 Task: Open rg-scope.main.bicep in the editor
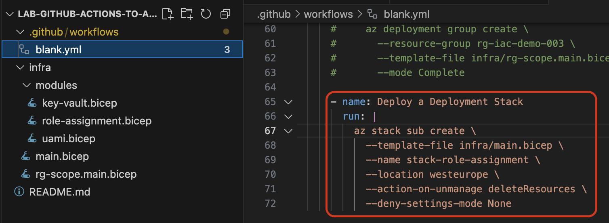click(x=86, y=174)
